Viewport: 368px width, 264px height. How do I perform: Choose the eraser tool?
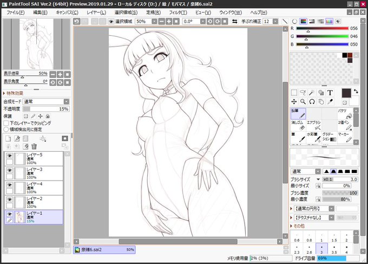[298, 125]
